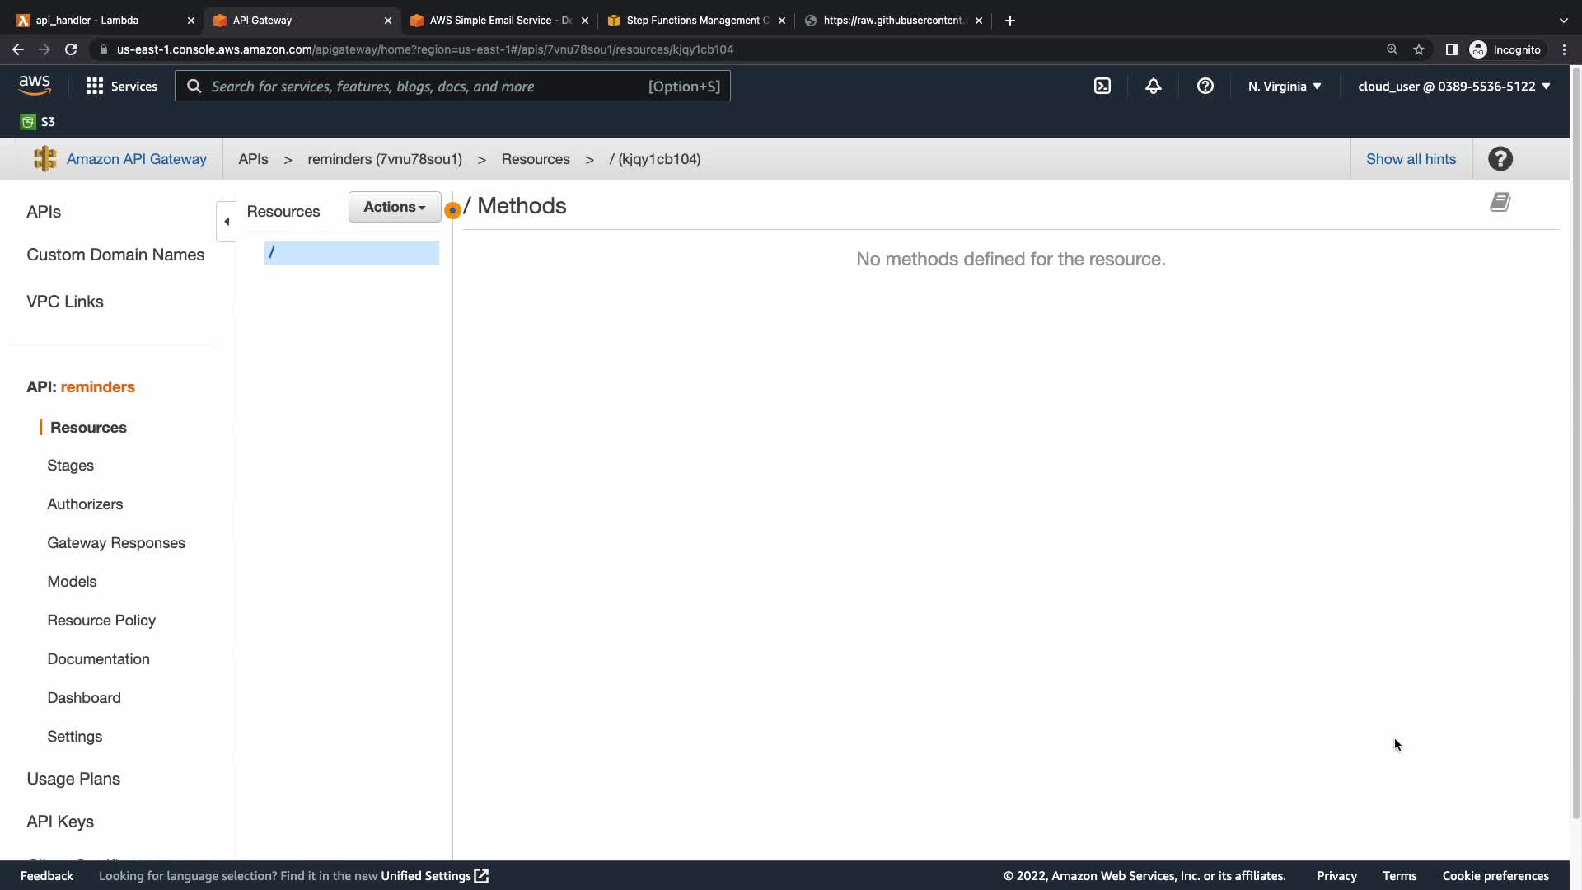Bookmark page with star icon

point(1418,49)
